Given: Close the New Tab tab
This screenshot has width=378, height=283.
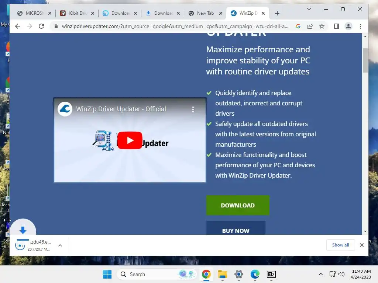Looking at the screenshot, I should [x=221, y=13].
